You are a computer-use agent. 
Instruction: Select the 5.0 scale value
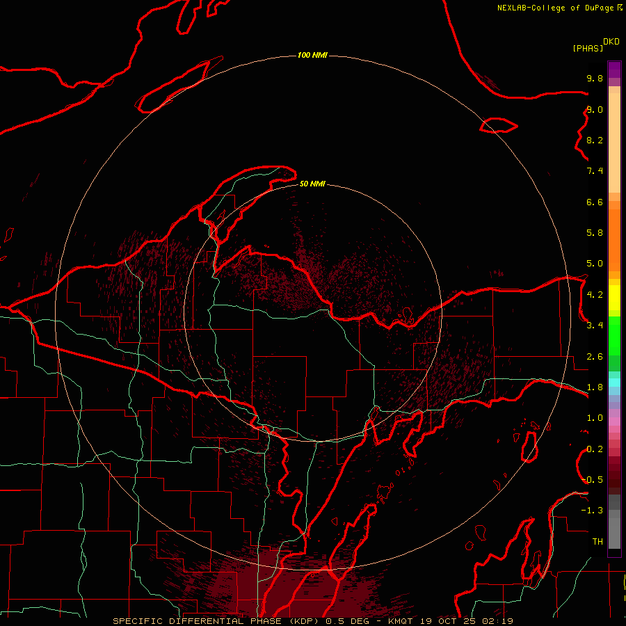(595, 264)
